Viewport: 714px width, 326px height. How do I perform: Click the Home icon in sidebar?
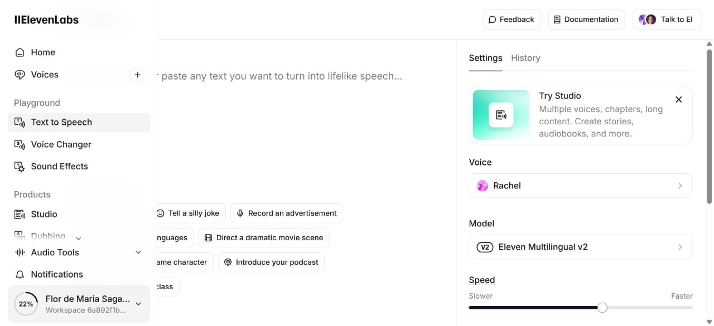(x=20, y=52)
